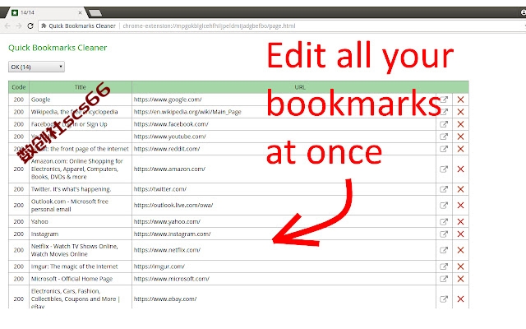Open yahoo.com external link icon

coord(444,221)
